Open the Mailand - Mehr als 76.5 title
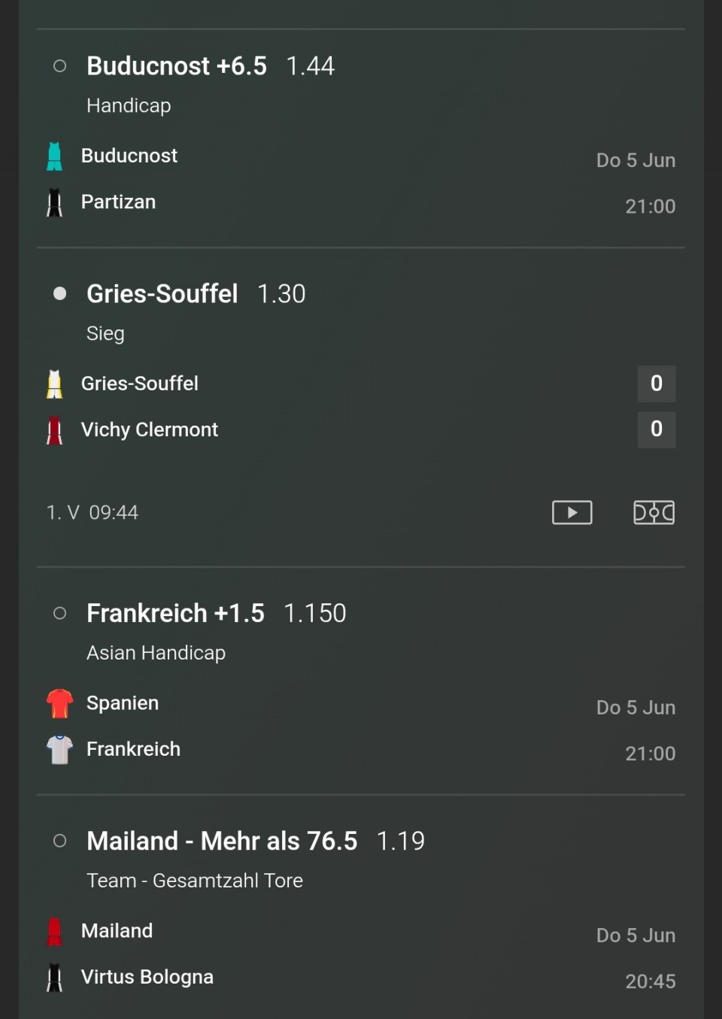722x1019 pixels. (x=222, y=841)
